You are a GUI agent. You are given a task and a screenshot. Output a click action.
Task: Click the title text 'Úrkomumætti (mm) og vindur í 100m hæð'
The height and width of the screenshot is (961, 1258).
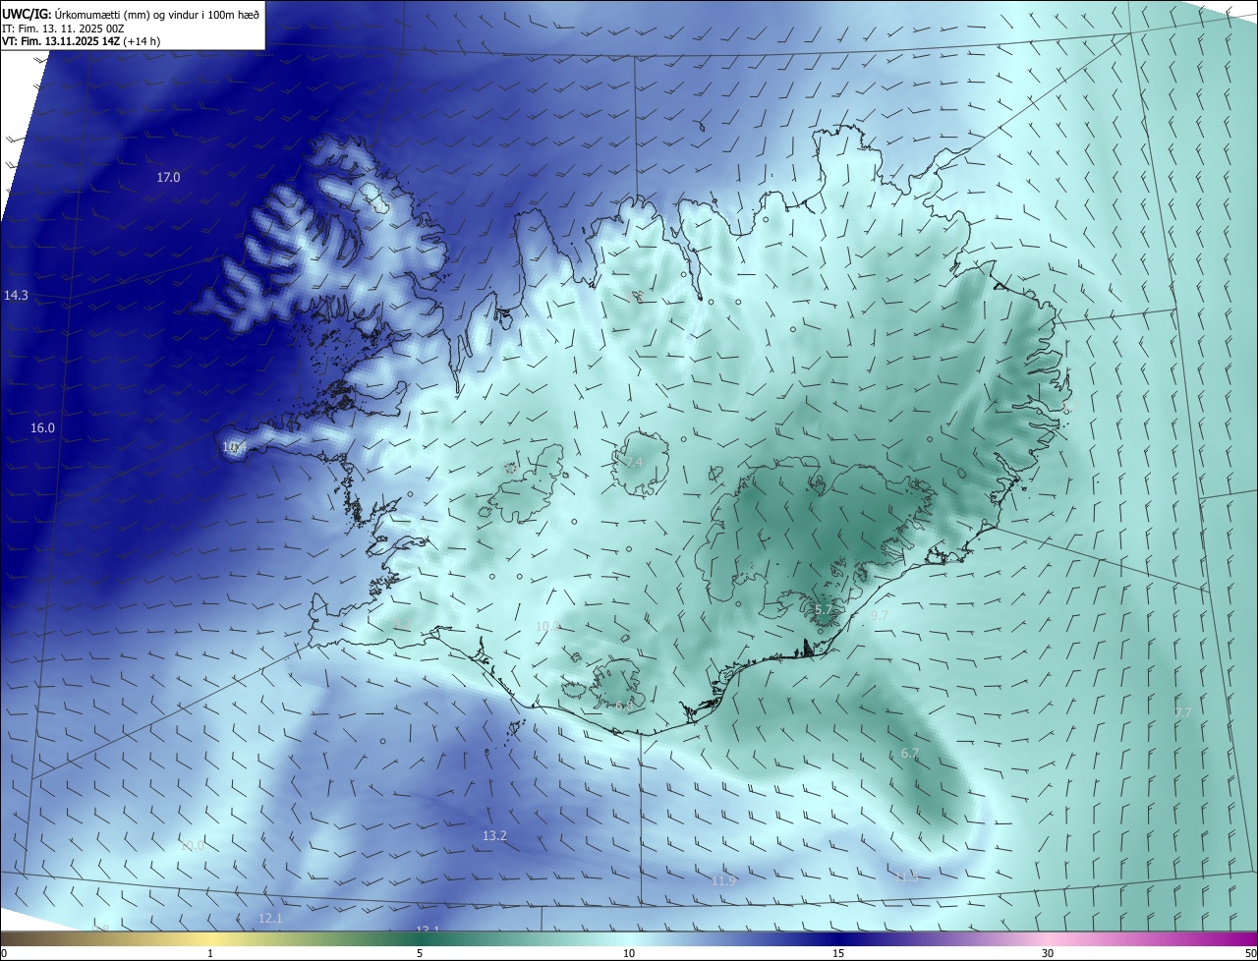(x=157, y=14)
